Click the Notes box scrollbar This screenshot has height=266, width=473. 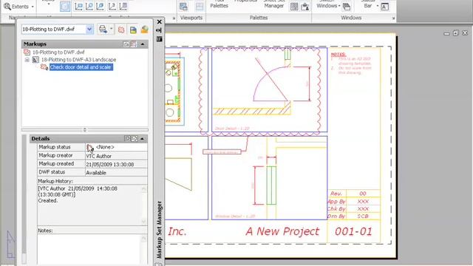[143, 250]
